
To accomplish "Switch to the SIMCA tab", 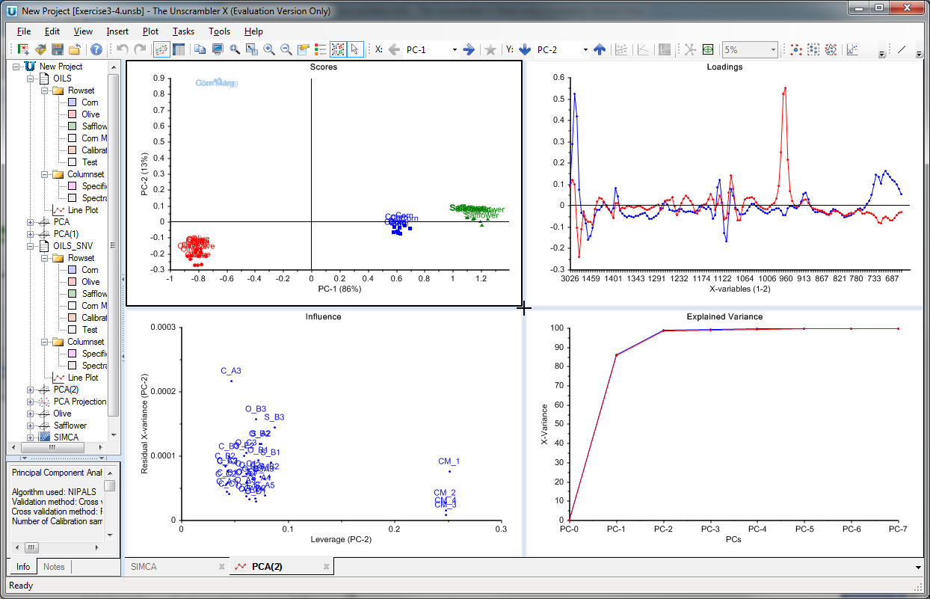I will click(144, 567).
